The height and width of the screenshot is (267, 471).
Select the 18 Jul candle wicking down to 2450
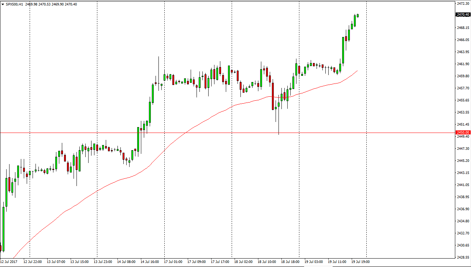279,114
